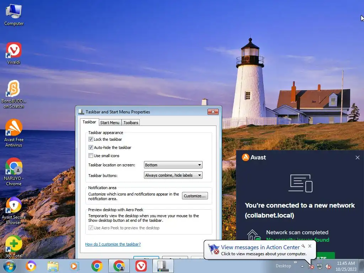364x273 pixels.
Task: Select 360 Total desktop shortcut
Action: click(x=14, y=247)
